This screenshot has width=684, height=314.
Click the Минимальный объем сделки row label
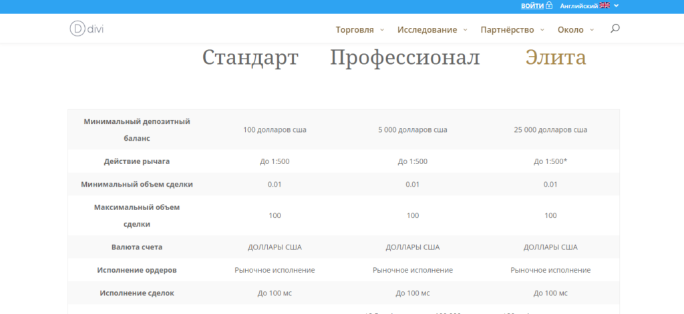pyautogui.click(x=137, y=184)
